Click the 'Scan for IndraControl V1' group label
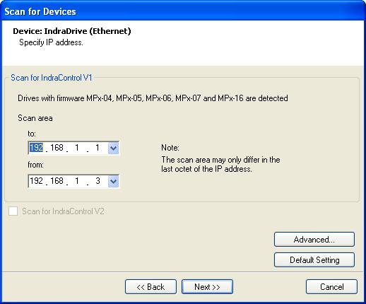366x304 pixels. 52,78
